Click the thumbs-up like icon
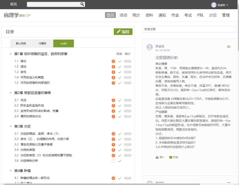The image size is (239, 185). click(x=157, y=157)
